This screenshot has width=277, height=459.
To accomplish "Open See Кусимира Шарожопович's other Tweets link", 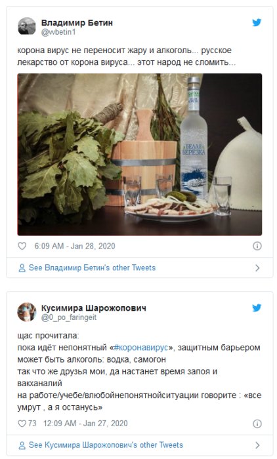I will [x=106, y=445].
